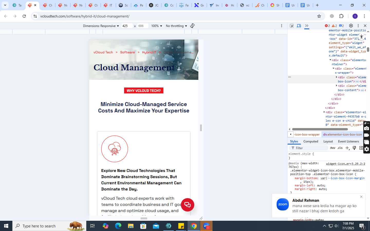Open the Software breadcrumb link
Screen dimensions: 370x231
127,52
